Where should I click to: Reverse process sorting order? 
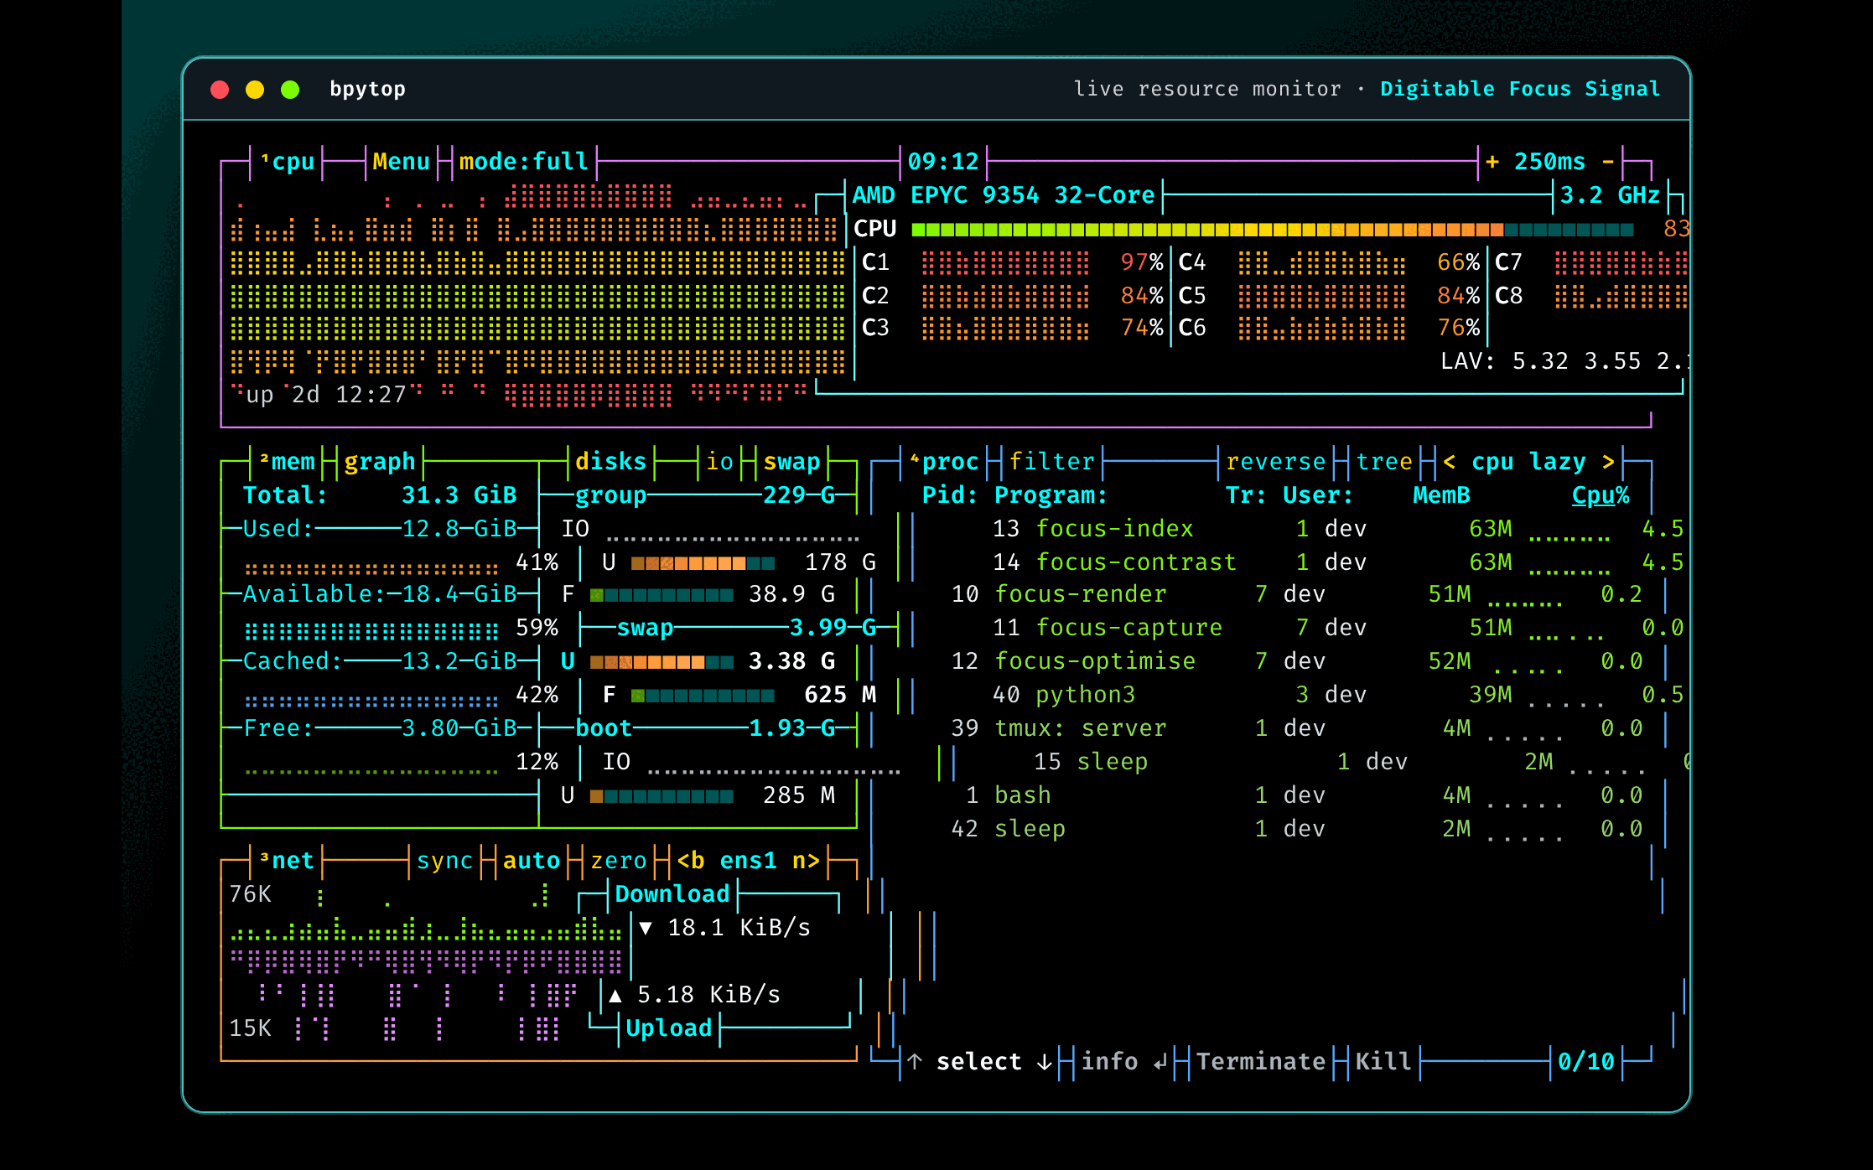1275,461
